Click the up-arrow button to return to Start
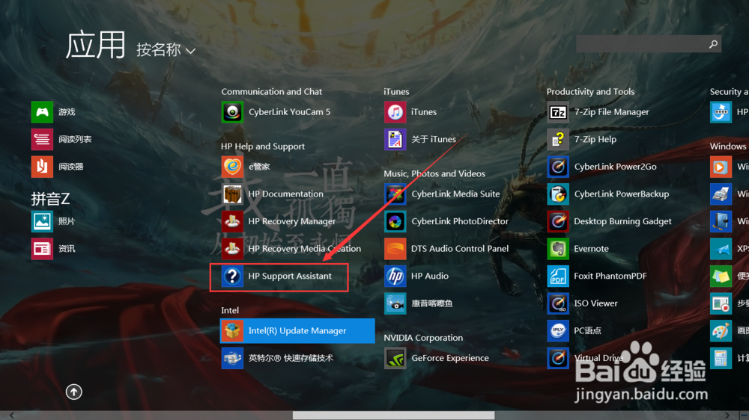749x420 pixels. click(73, 392)
